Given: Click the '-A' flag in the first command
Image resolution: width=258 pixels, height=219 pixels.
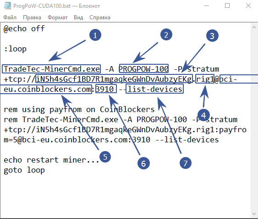Looking at the screenshot, I should click(109, 69).
